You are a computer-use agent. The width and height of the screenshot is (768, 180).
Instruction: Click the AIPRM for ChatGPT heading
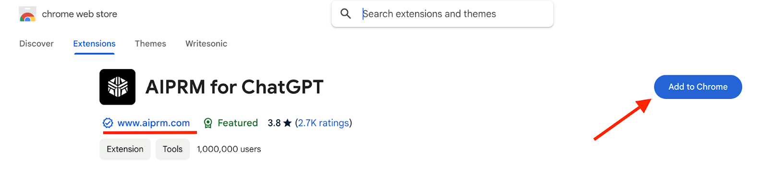click(x=234, y=87)
